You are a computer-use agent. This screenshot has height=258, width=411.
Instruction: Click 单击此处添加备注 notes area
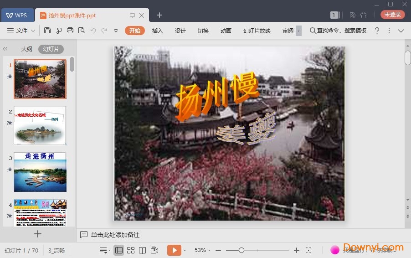tap(115, 235)
